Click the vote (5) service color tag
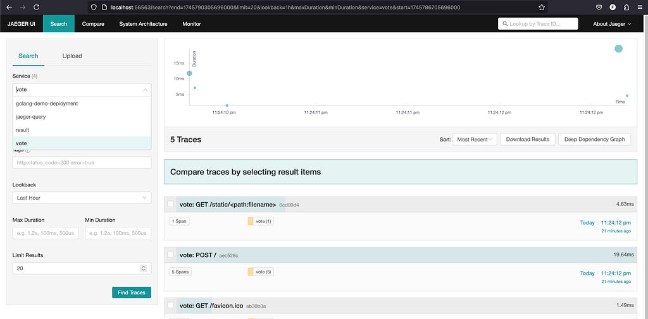 coord(260,272)
